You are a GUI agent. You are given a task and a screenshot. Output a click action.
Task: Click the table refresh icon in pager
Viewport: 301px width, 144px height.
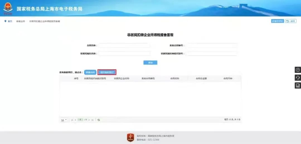(x=99, y=120)
